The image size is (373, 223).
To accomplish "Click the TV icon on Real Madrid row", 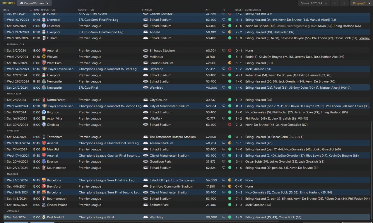I will pyautogui.click(x=224, y=217).
